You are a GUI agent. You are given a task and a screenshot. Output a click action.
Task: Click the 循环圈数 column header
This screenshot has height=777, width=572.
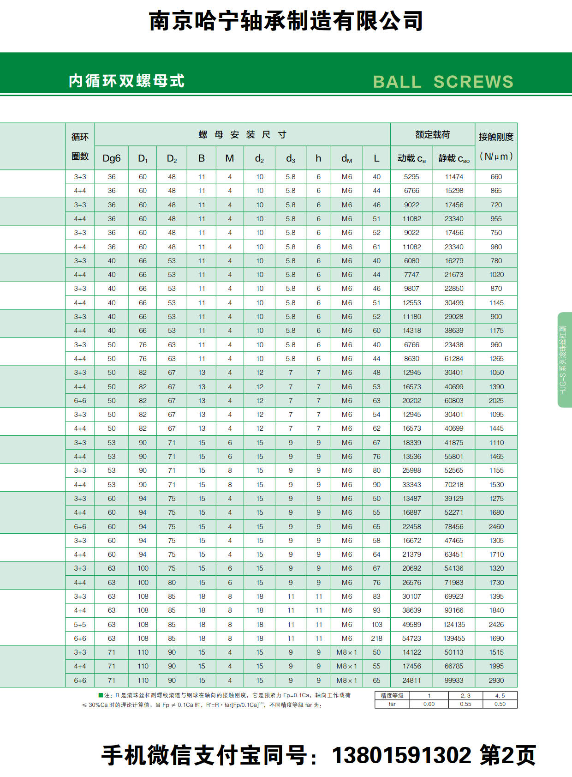coord(80,146)
